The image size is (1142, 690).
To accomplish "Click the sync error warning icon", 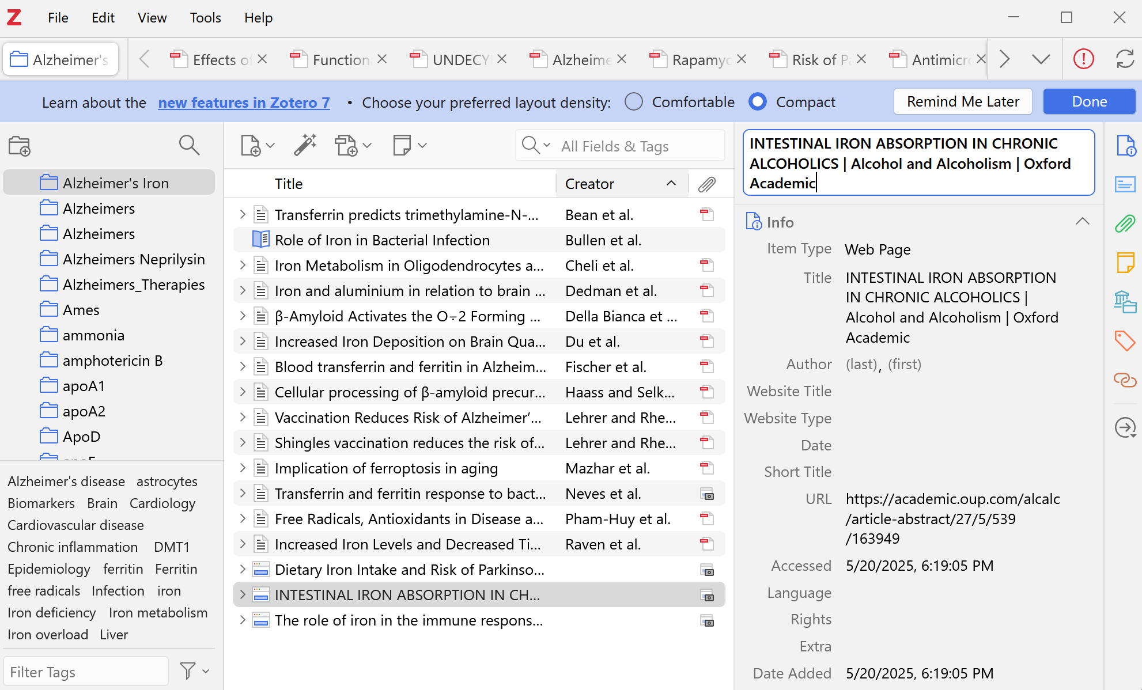I will (x=1083, y=59).
